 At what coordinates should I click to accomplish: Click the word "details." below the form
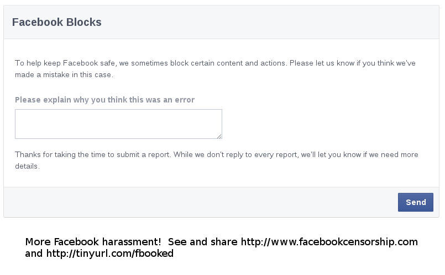pyautogui.click(x=27, y=166)
